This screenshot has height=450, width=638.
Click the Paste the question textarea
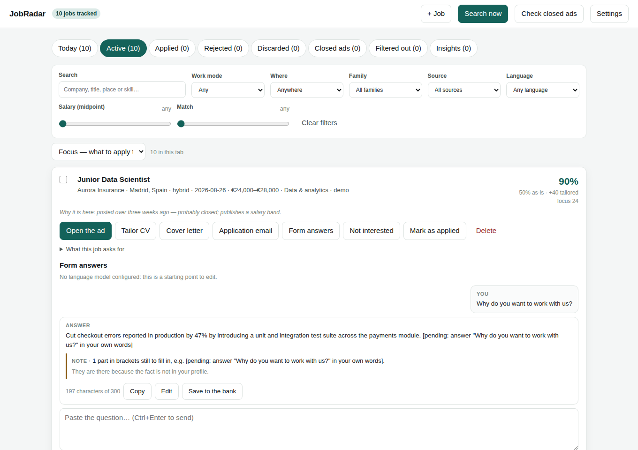(x=319, y=429)
